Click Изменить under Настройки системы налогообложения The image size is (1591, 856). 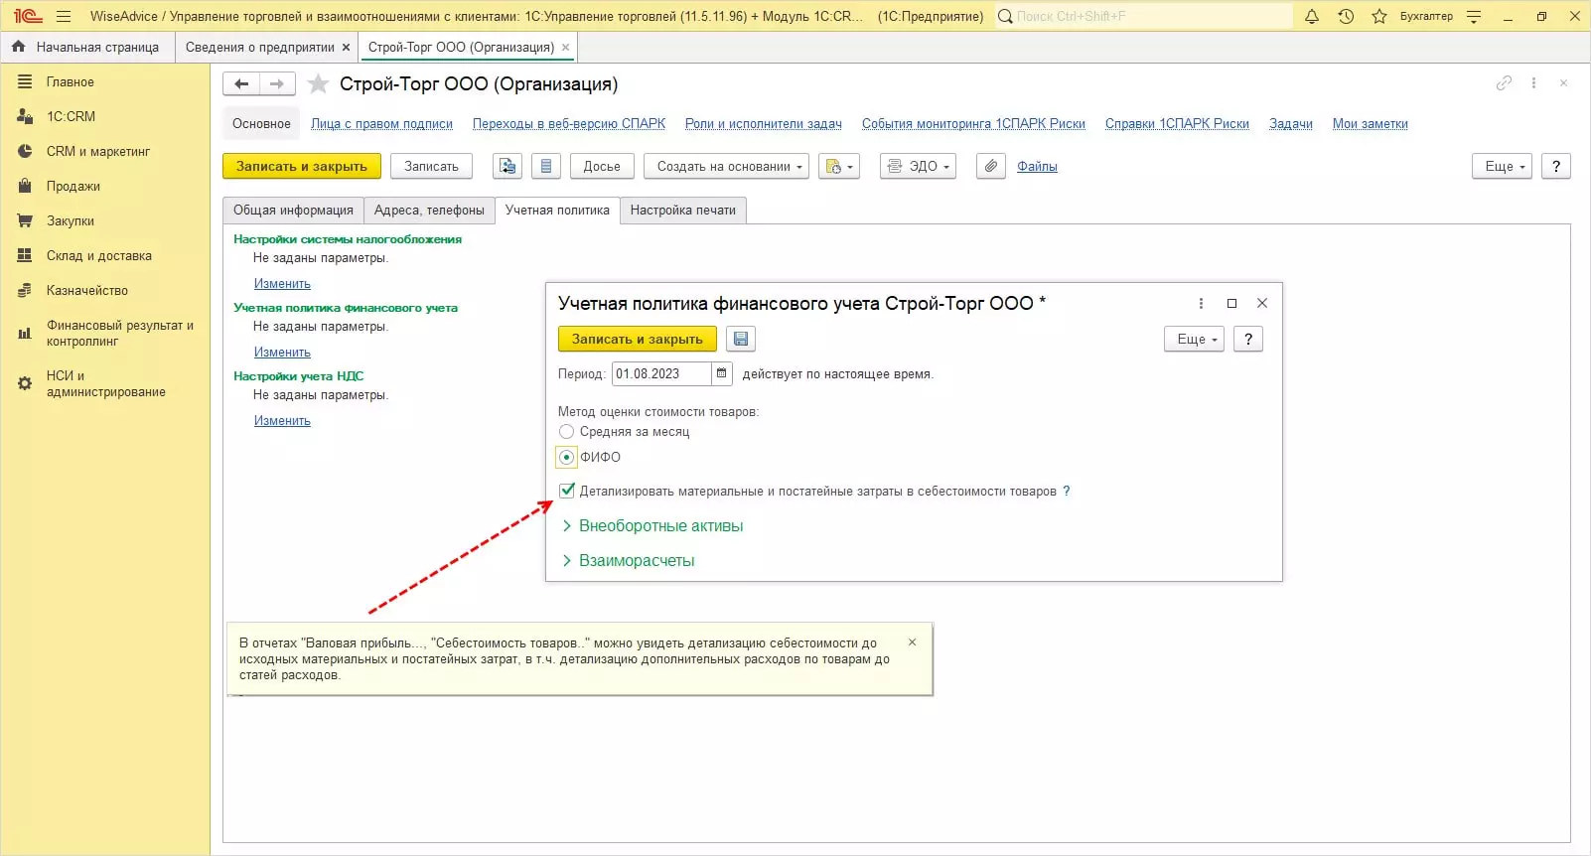pyautogui.click(x=282, y=284)
